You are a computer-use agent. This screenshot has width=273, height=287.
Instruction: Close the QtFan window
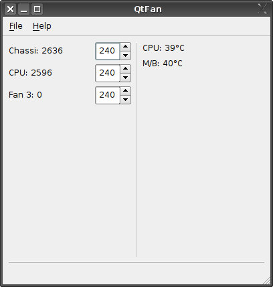pos(10,9)
